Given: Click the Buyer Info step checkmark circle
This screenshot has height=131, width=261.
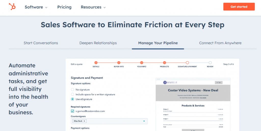Looking at the screenshot, I should (119, 63).
